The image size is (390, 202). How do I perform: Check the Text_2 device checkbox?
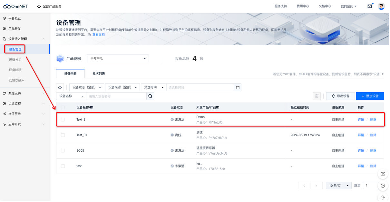(63, 120)
